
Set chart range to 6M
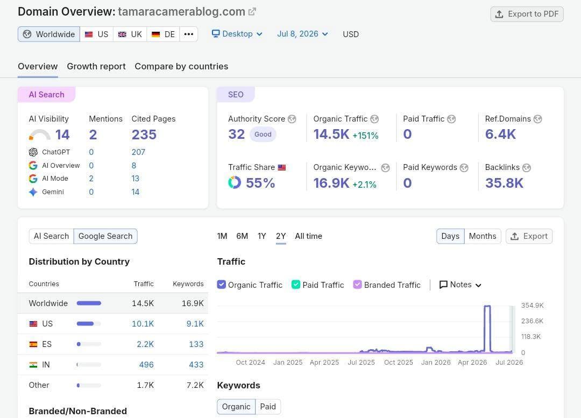(242, 236)
